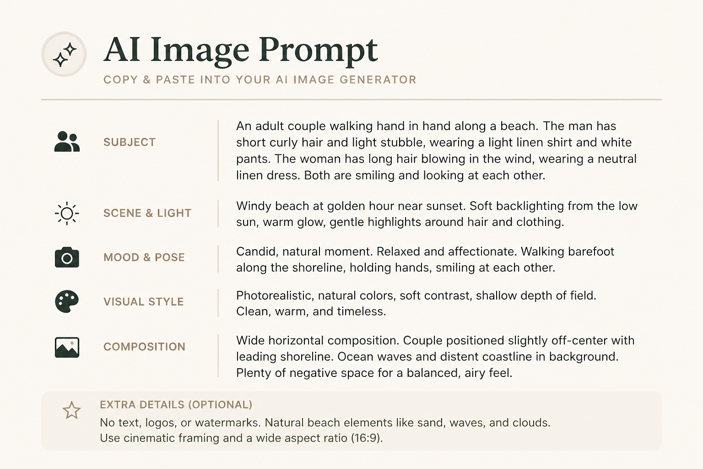Screen dimensions: 703x469
Task: Select the sun icon for Scene & Light
Action: 67,213
